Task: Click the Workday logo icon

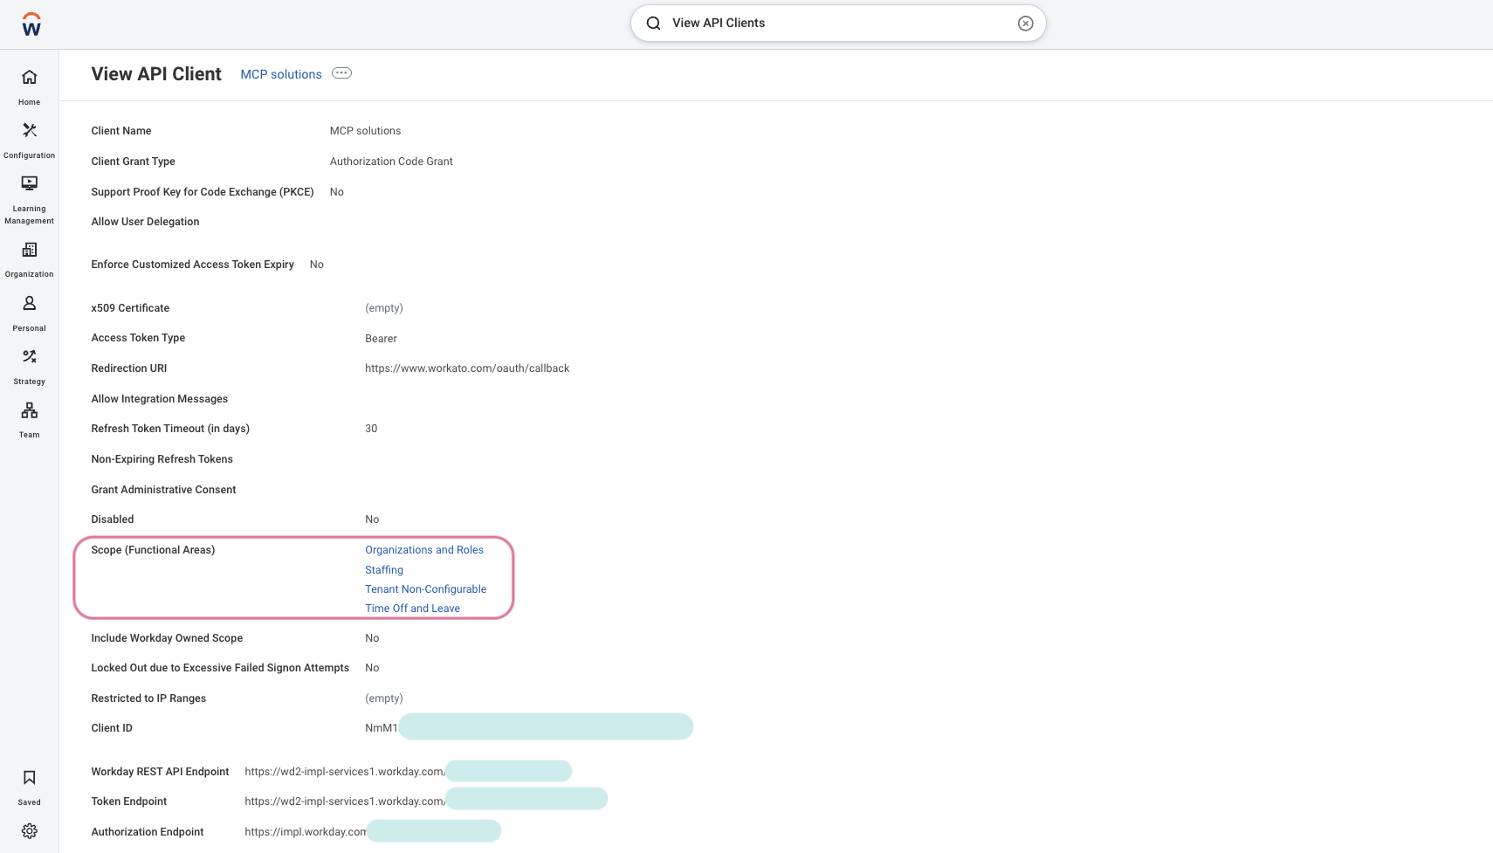Action: coord(31,24)
